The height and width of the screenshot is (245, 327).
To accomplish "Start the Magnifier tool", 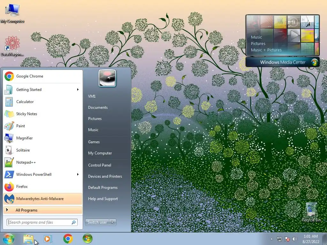I will click(x=43, y=138).
